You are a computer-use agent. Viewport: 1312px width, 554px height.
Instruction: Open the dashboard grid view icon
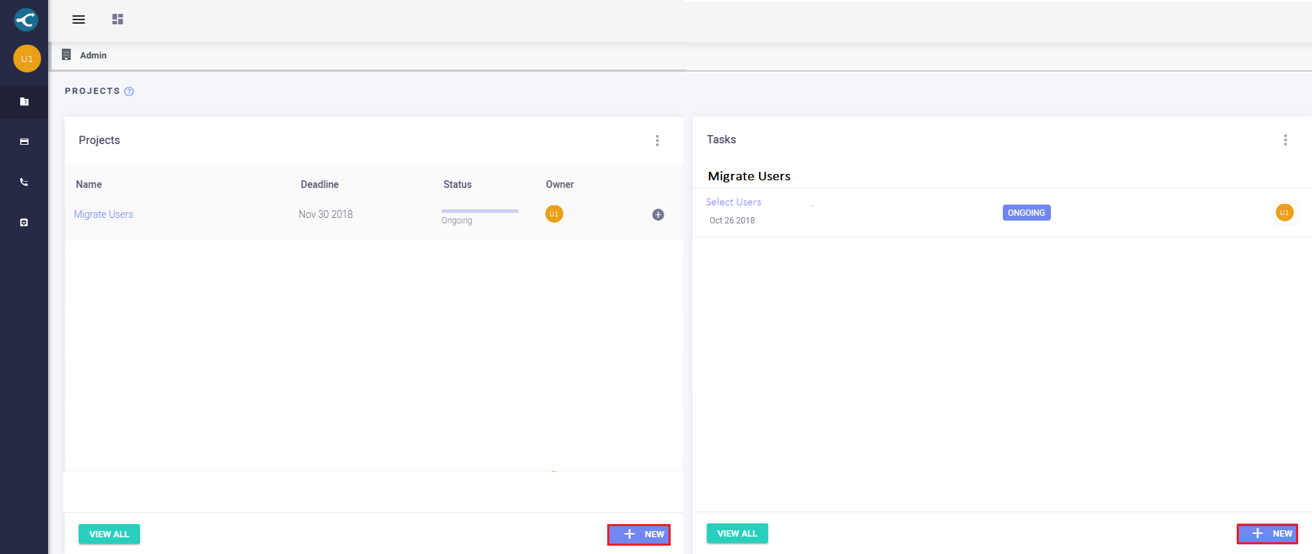118,19
